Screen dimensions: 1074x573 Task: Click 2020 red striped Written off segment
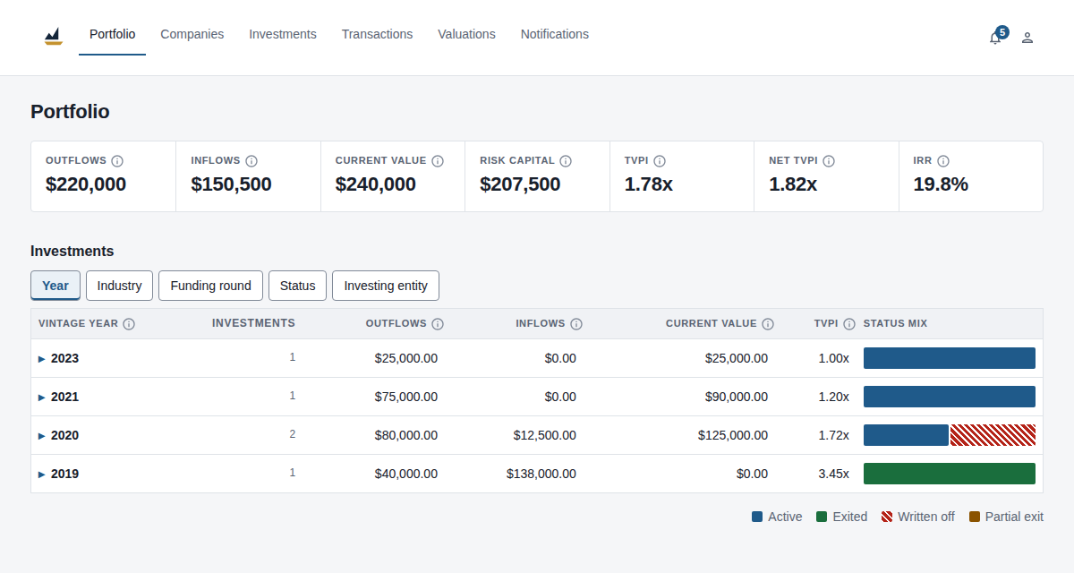tap(993, 435)
